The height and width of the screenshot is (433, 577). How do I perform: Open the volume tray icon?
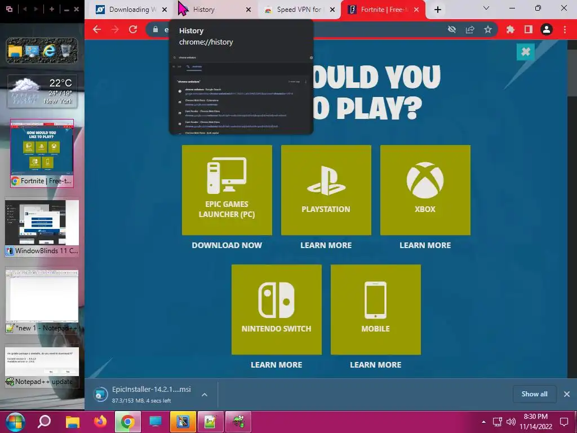pos(511,422)
